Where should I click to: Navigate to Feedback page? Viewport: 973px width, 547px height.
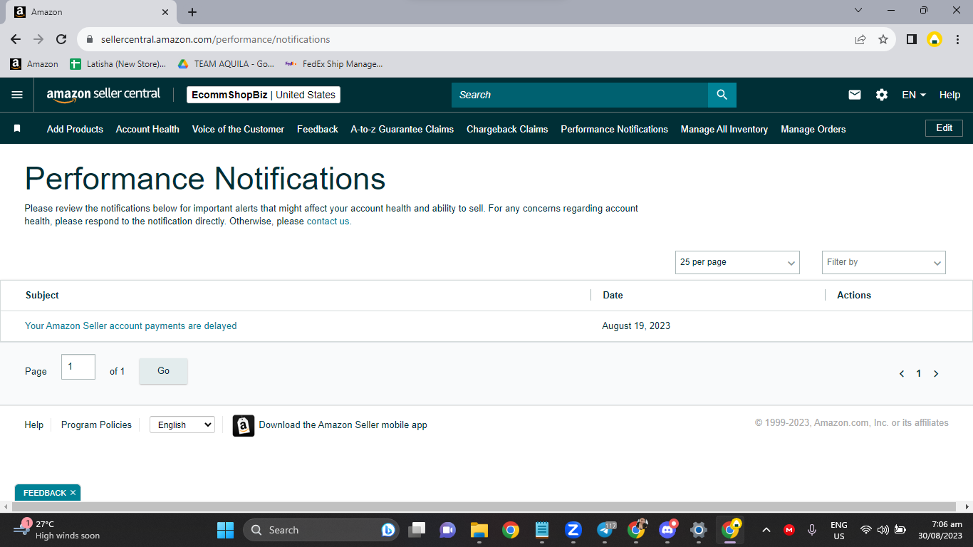coord(318,129)
